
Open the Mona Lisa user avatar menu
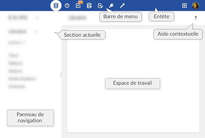[196, 6]
